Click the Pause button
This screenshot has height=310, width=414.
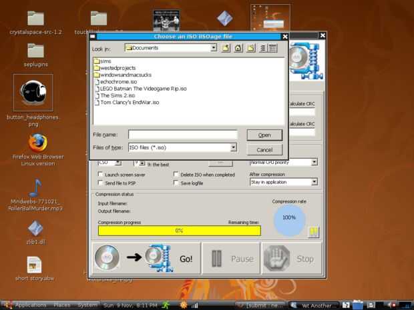pos(231,259)
